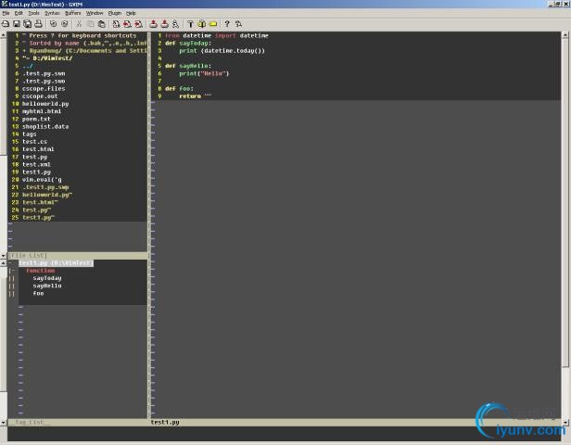Open the Plugin menu

coord(115,13)
